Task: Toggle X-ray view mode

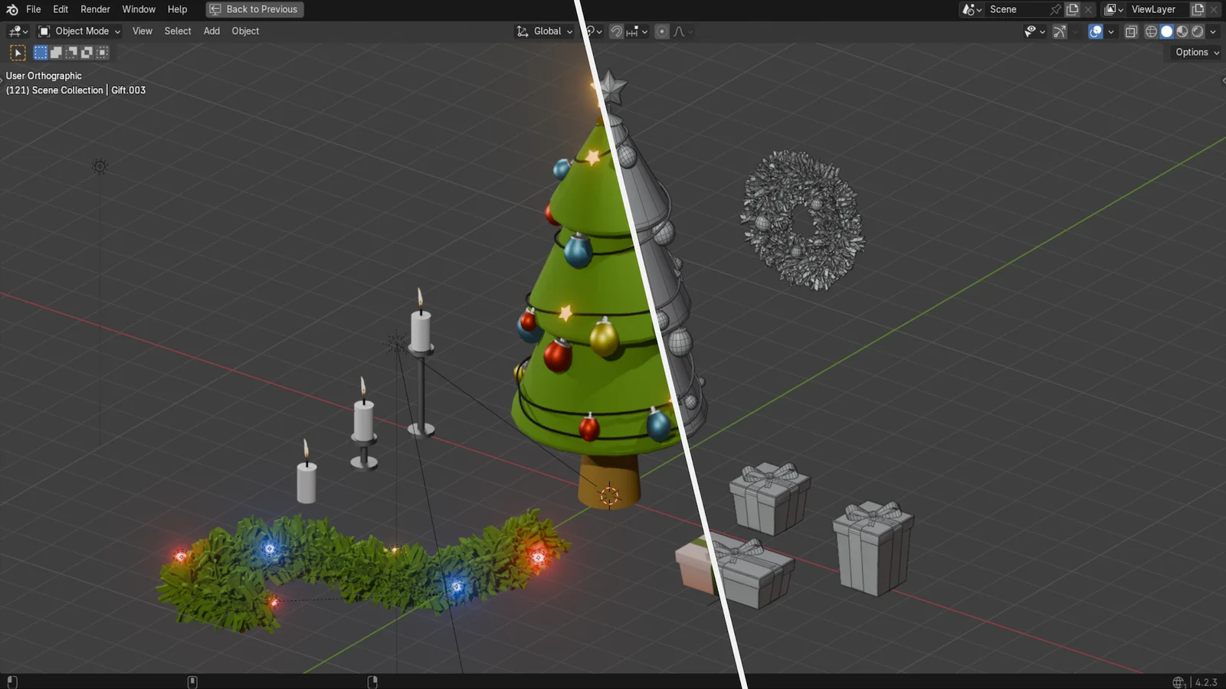Action: click(x=1131, y=31)
